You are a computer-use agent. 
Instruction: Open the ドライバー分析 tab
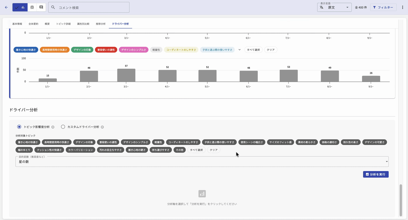[120, 24]
